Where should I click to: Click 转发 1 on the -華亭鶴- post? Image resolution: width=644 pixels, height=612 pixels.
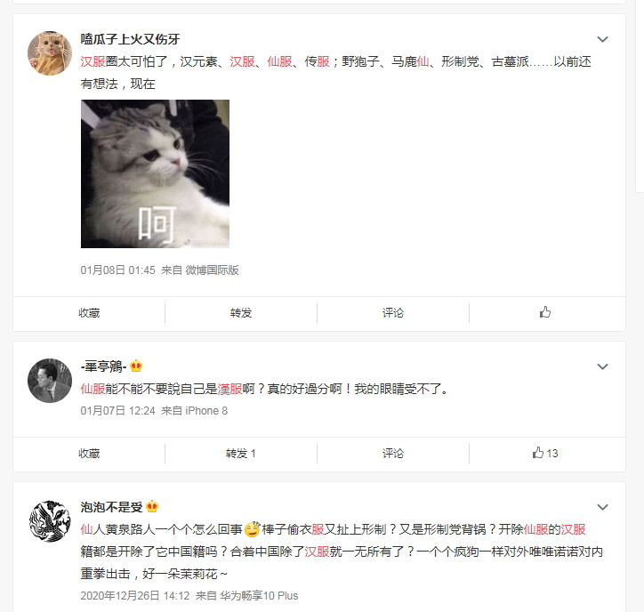[241, 454]
